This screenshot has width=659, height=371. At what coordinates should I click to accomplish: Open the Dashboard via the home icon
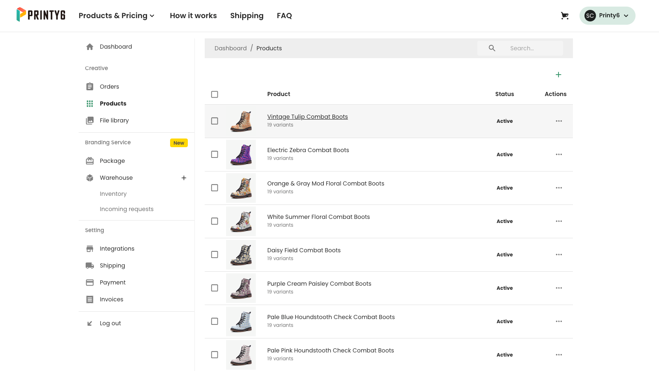[x=90, y=47]
